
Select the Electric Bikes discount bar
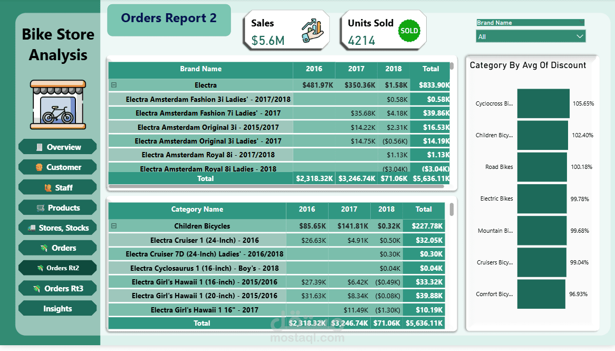pyautogui.click(x=542, y=199)
